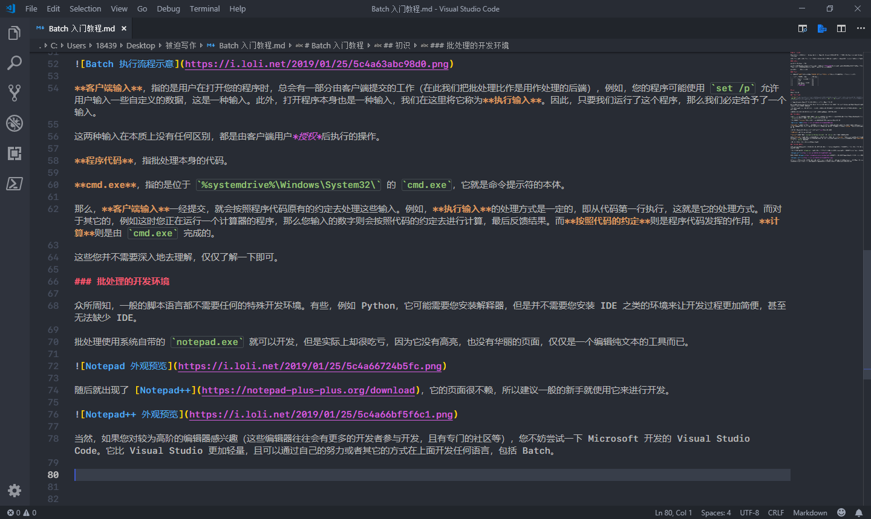The width and height of the screenshot is (871, 519).
Task: Change the file encoding from UTF-8
Action: click(x=749, y=512)
